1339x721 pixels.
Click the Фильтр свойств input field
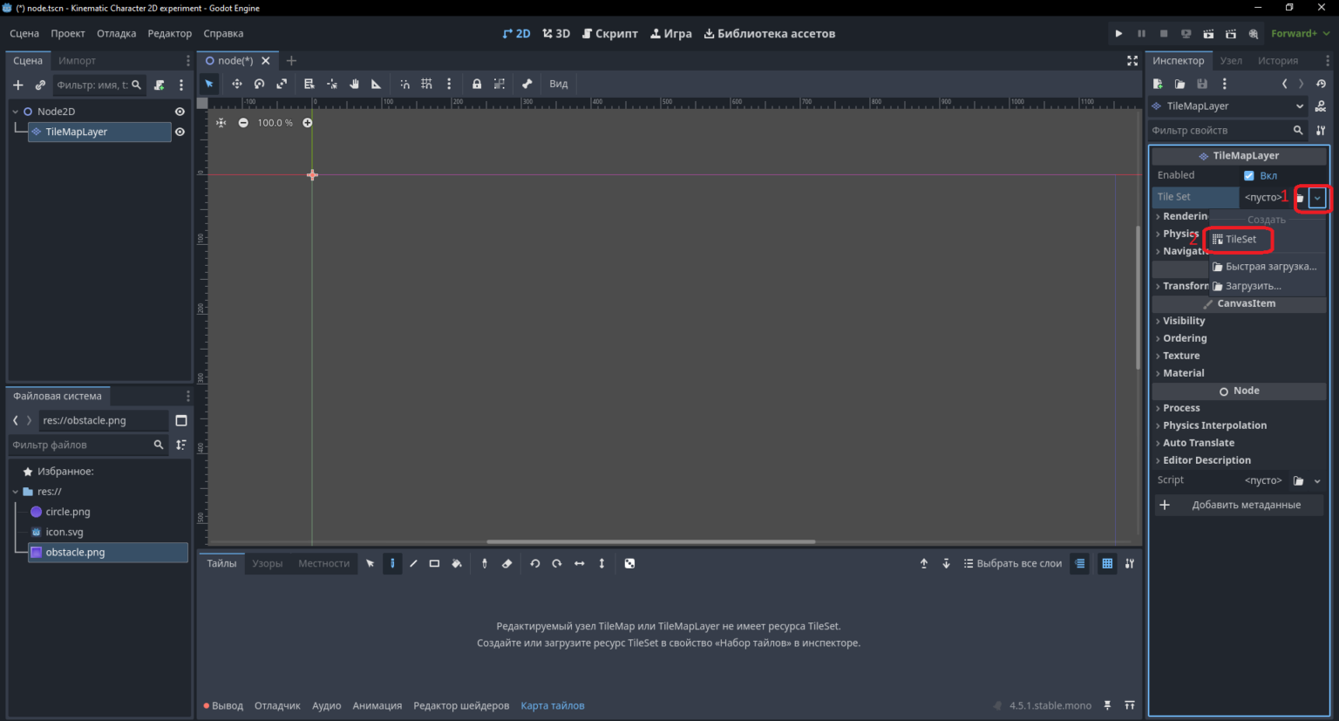tap(1227, 130)
